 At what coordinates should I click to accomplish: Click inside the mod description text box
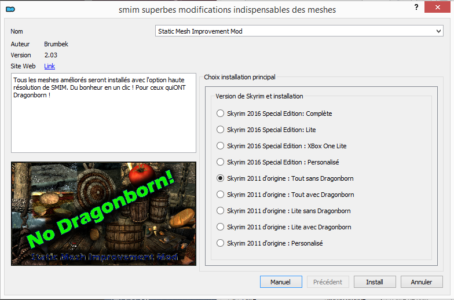coord(103,122)
